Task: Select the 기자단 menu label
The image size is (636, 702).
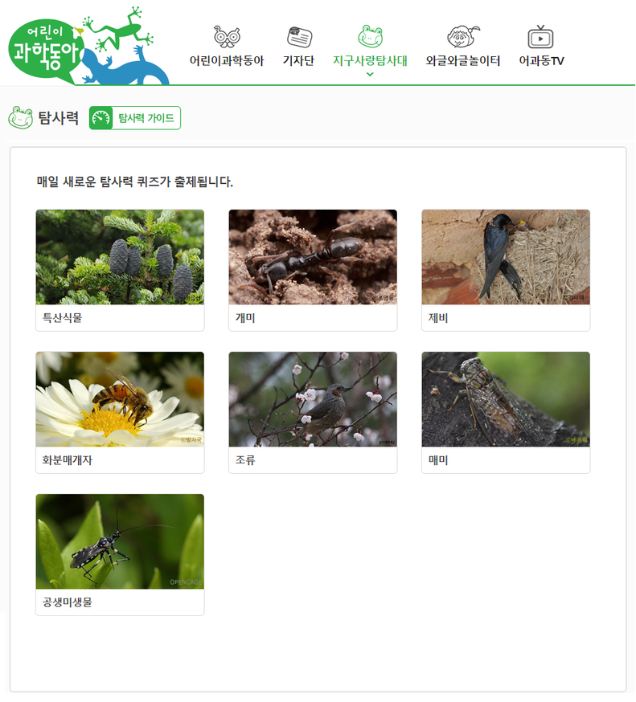Action: point(298,60)
